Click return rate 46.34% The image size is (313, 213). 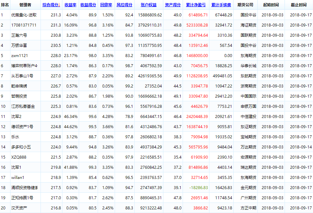(x=71, y=117)
